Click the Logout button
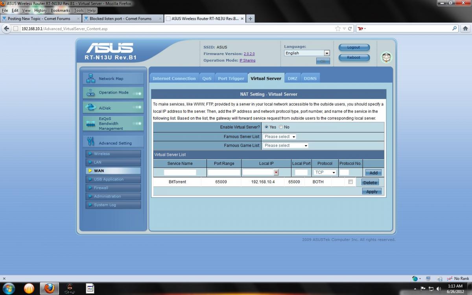This screenshot has height=295, width=472. (x=354, y=47)
